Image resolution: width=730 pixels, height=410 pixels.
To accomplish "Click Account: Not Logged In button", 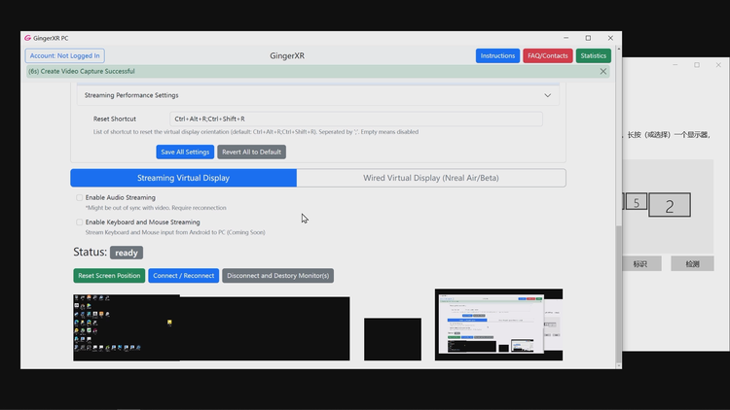I will click(64, 55).
